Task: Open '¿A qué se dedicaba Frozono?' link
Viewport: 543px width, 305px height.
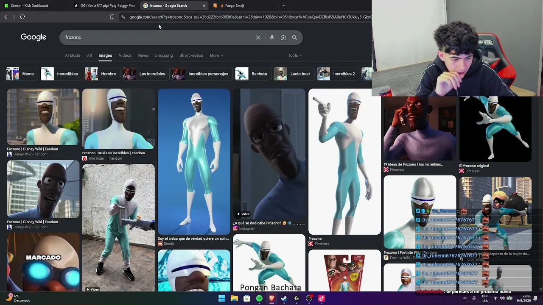Action: pos(269,223)
